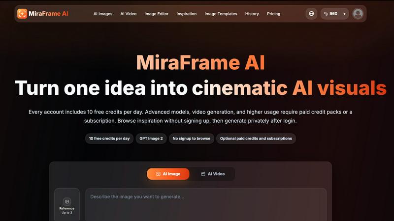This screenshot has height=221, width=394.
Task: Open the Pricing page
Action: (x=274, y=14)
